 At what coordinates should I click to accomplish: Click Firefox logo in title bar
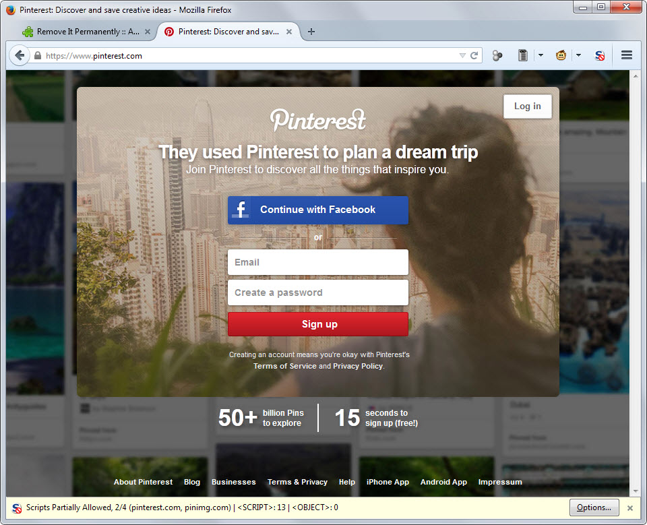[x=11, y=10]
